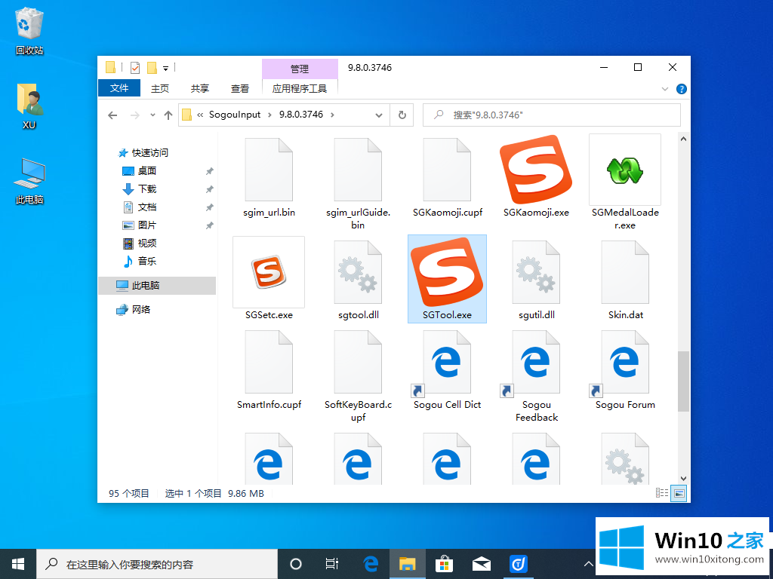Screen dimensions: 773x579
Task: Click the taskbar search input field
Action: coord(157,564)
